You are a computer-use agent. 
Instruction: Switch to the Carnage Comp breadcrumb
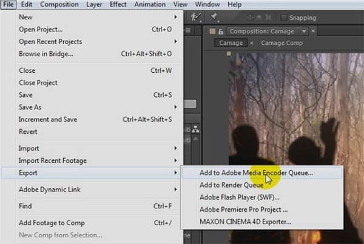[x=281, y=43]
